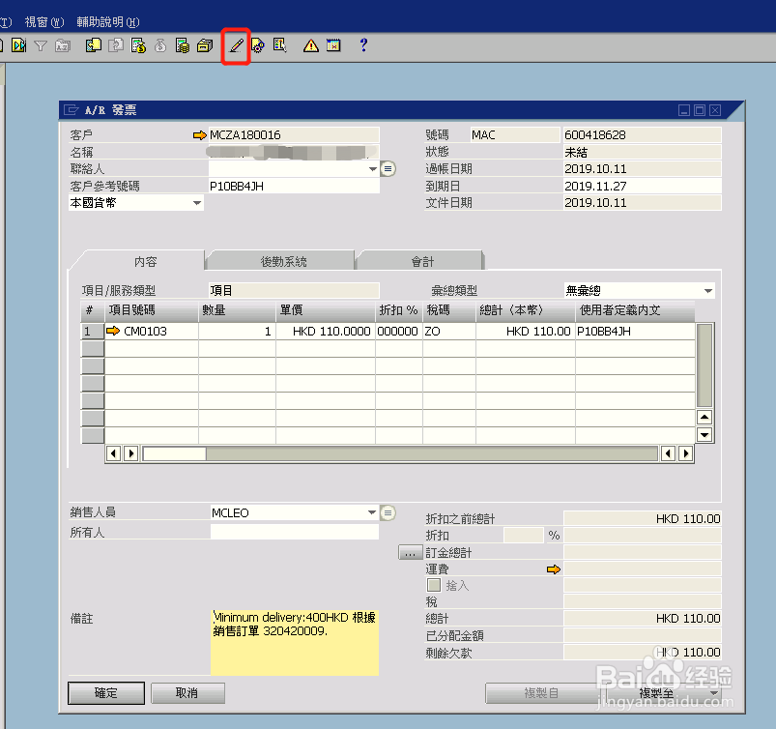Click the 取消 cancel button
Screen dimensions: 776x729
[187, 693]
